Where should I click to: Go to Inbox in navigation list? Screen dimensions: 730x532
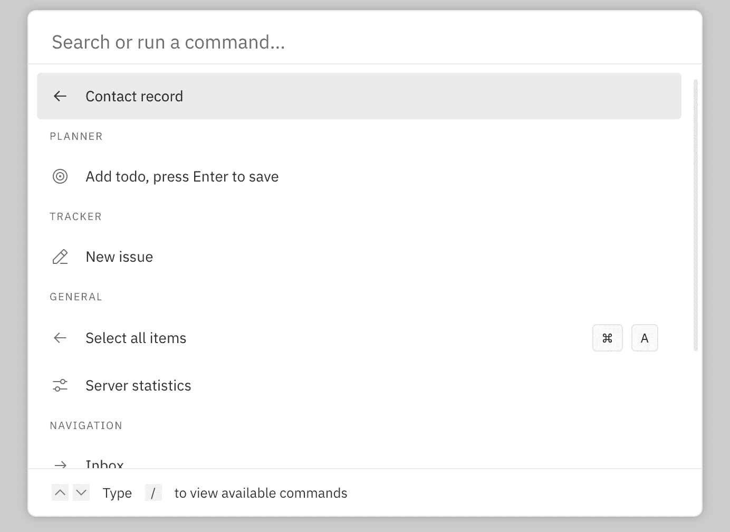(104, 464)
